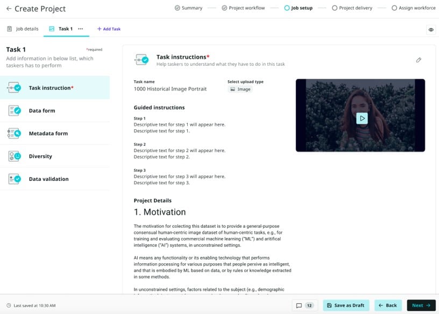Open the Job details tab

coord(23,29)
